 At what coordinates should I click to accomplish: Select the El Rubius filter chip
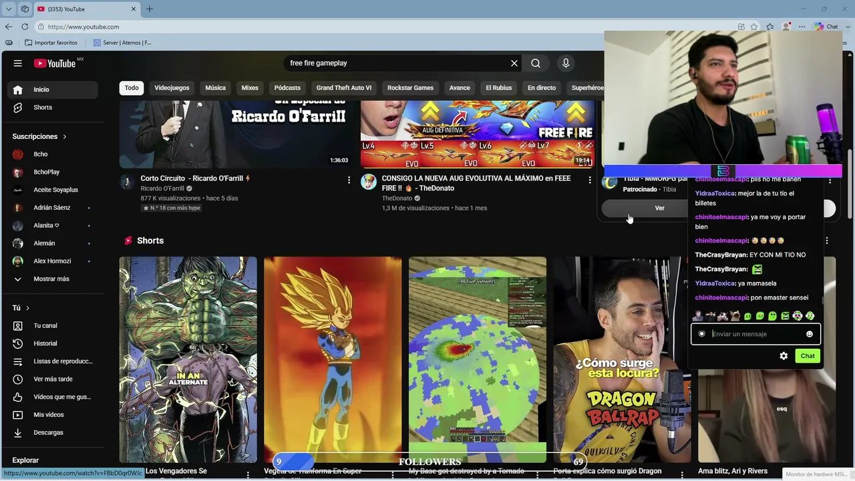click(x=498, y=88)
